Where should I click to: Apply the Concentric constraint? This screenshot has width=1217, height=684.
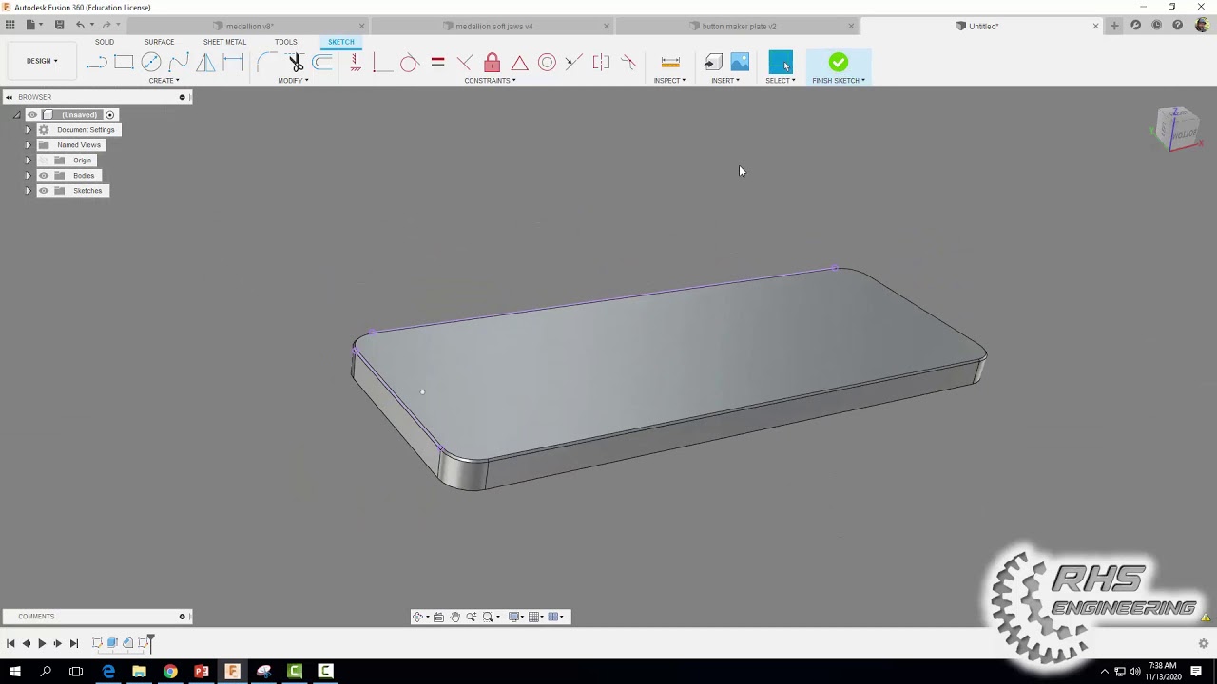pyautogui.click(x=547, y=63)
